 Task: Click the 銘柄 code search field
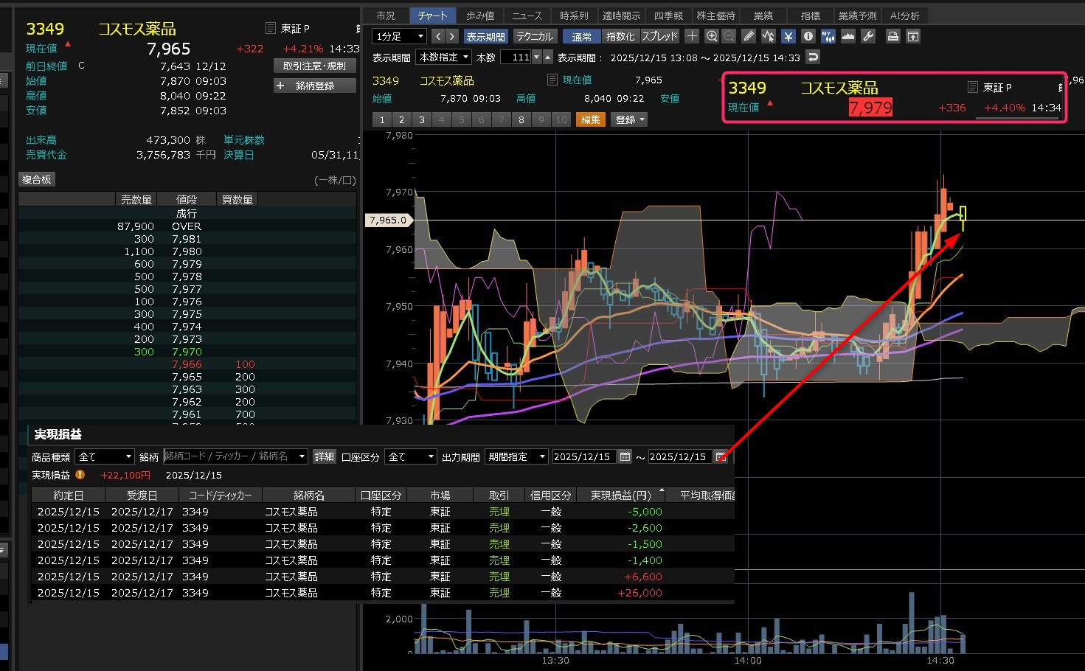tap(235, 457)
